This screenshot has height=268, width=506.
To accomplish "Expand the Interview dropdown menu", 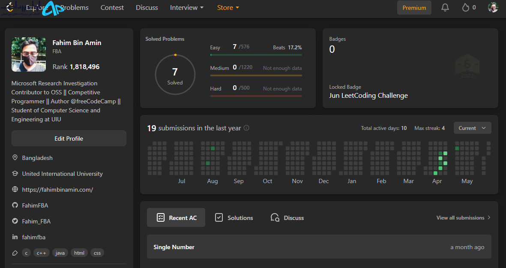I will [187, 7].
